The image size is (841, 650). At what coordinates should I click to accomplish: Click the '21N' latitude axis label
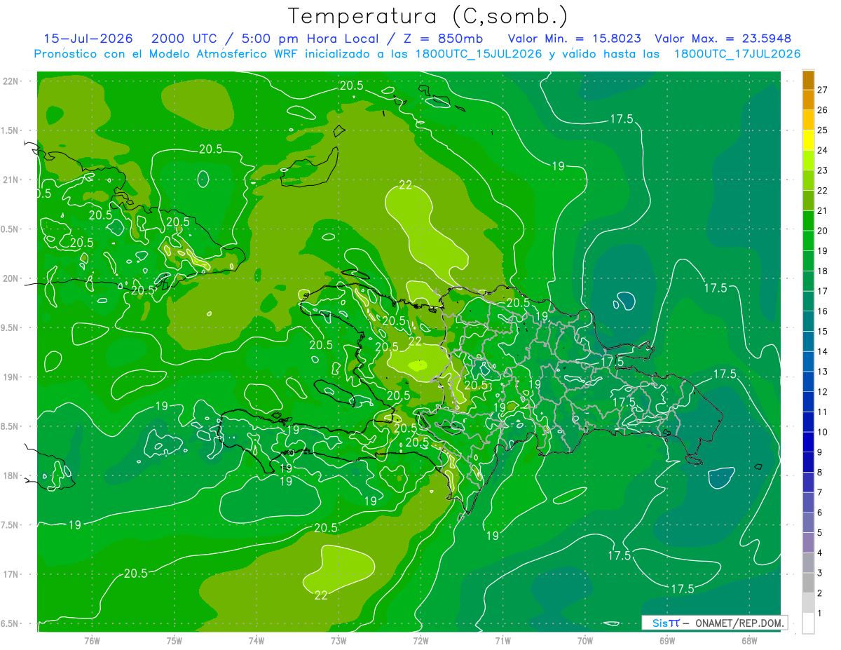(x=12, y=180)
